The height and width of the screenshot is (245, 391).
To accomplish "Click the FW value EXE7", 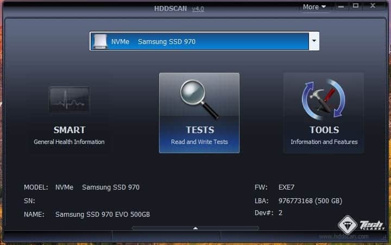I will (286, 187).
